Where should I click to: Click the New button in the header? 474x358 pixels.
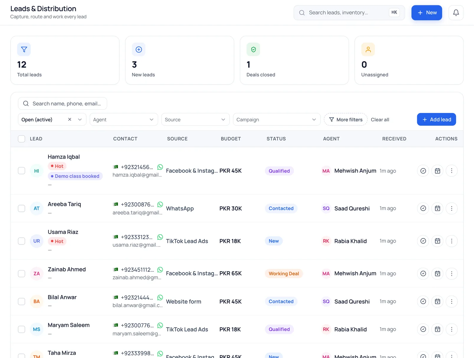[x=427, y=13]
